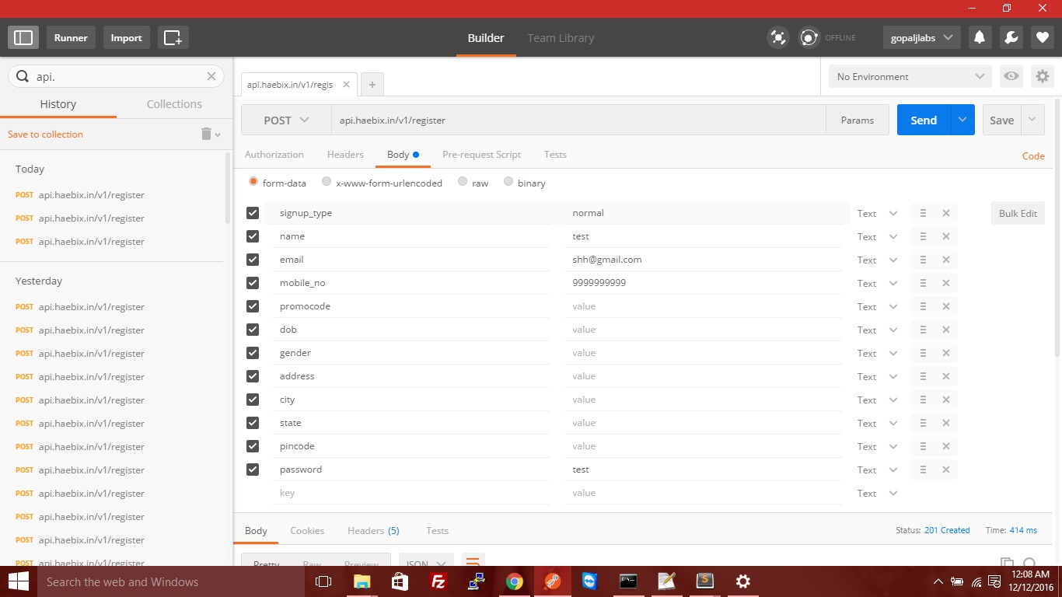1062x597 pixels.
Task: Delete the password row
Action: [946, 470]
